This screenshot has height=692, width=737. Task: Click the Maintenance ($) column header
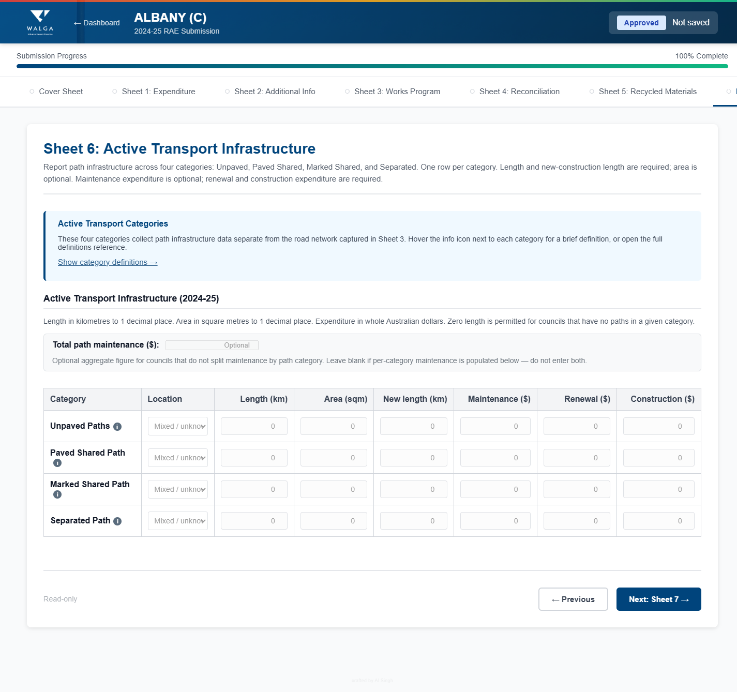coord(495,399)
